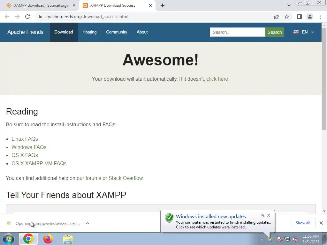
Task: Open the taskbar clock and date
Action: pyautogui.click(x=311, y=239)
